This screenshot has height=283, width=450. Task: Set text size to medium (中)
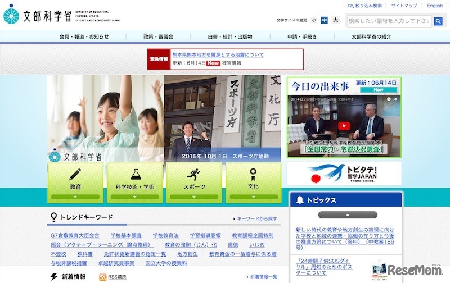coord(325,20)
